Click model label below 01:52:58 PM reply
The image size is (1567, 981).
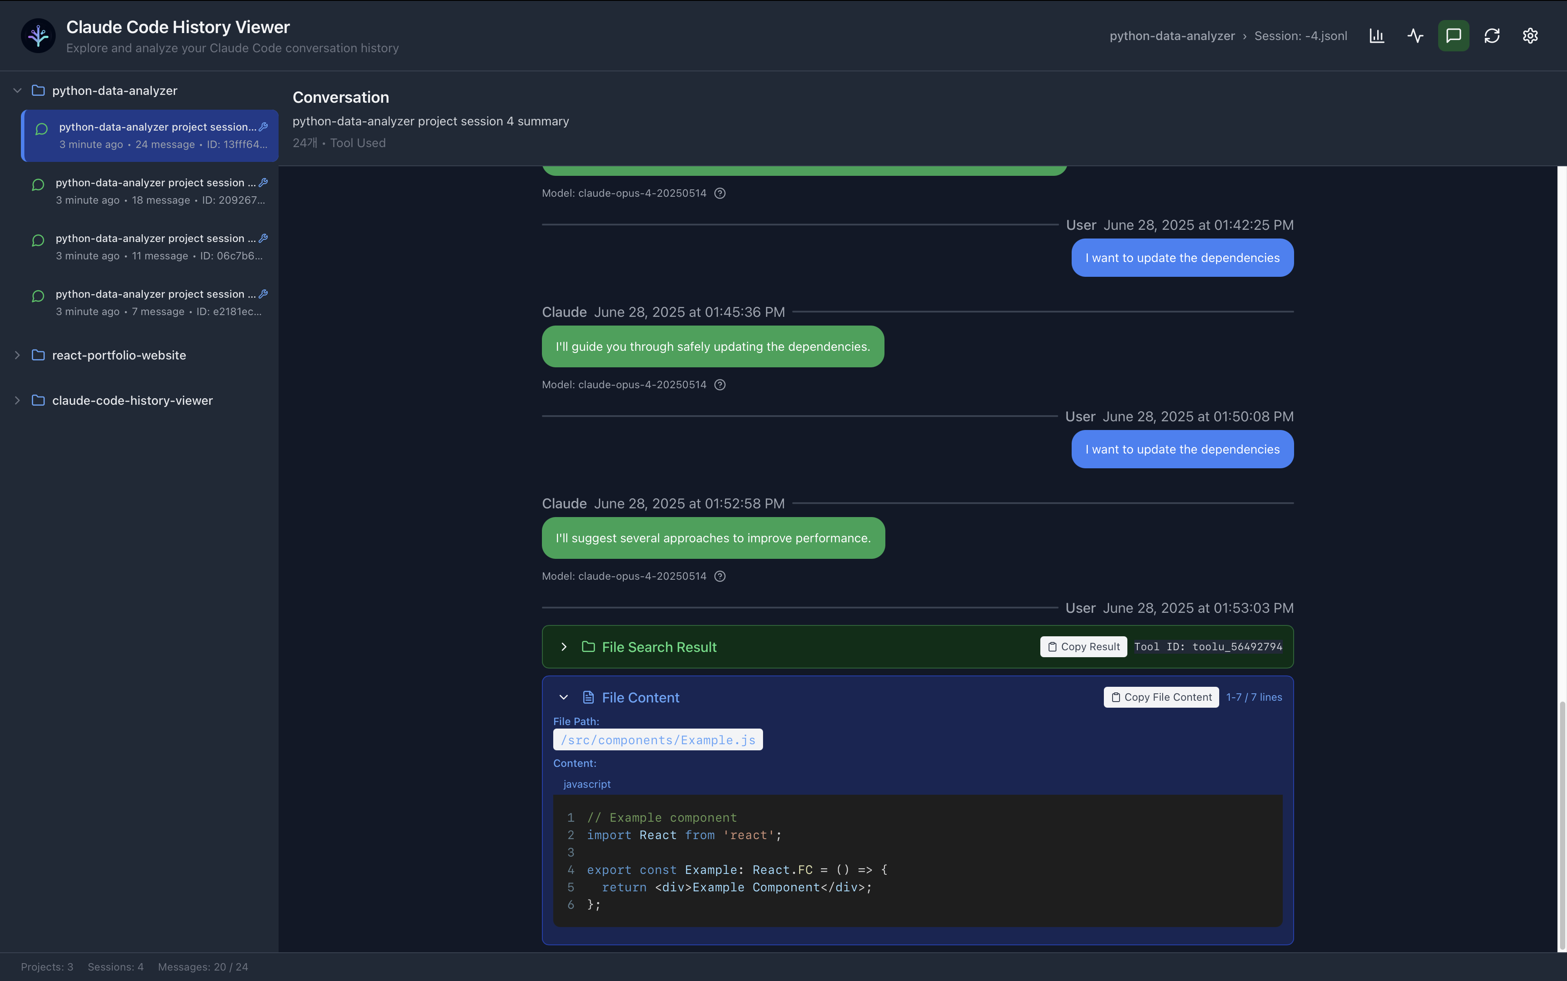(x=624, y=576)
